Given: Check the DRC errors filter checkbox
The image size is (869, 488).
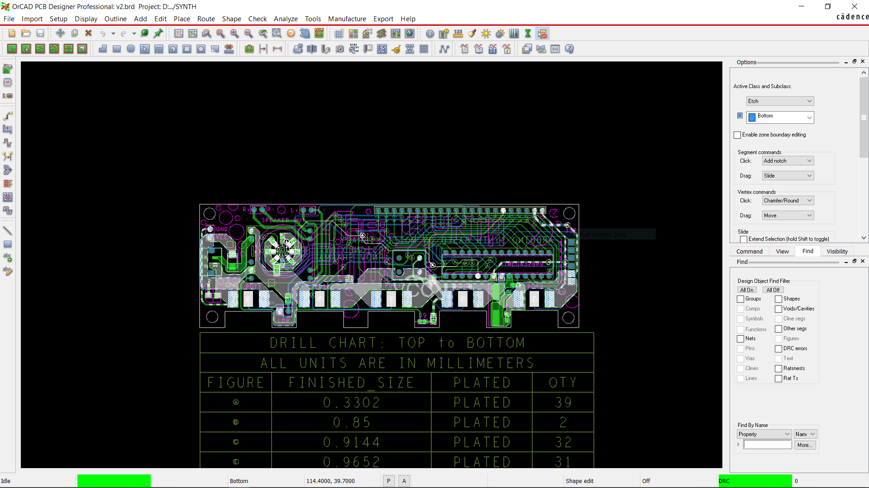Looking at the screenshot, I should tap(778, 349).
